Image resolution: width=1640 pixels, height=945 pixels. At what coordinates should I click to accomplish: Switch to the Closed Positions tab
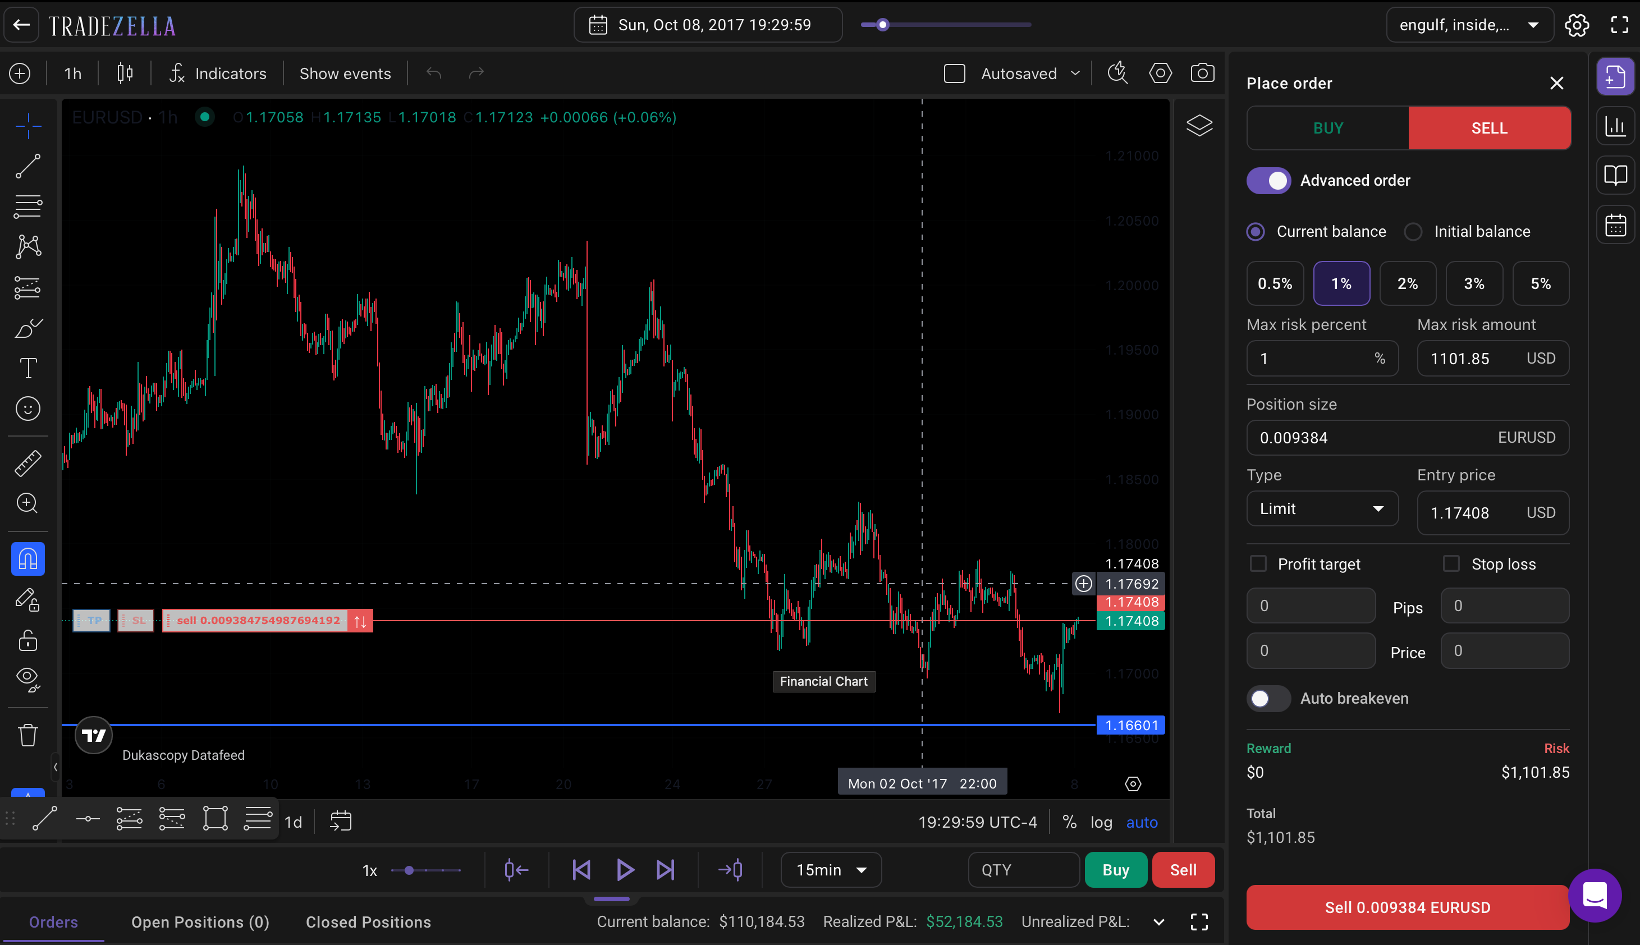(x=368, y=921)
